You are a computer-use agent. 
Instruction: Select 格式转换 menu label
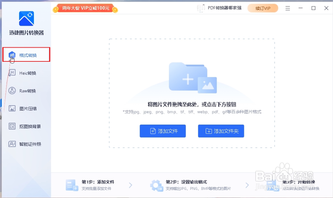(28, 55)
